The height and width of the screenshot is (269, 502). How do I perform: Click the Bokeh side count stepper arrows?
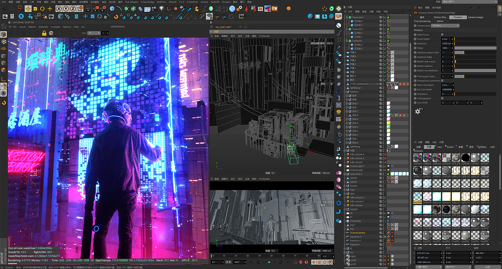pos(453,61)
